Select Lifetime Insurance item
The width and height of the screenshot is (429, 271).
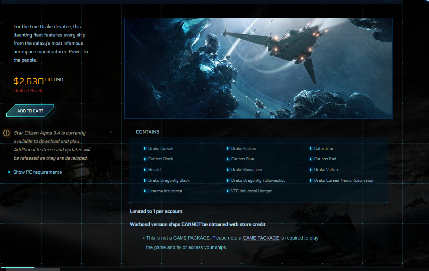pyautogui.click(x=165, y=191)
